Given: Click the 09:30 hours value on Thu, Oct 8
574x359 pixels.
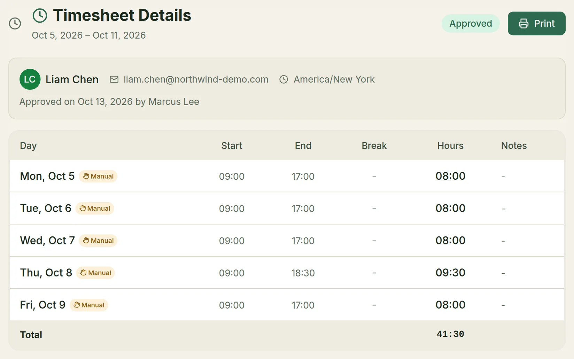Looking at the screenshot, I should [x=450, y=273].
